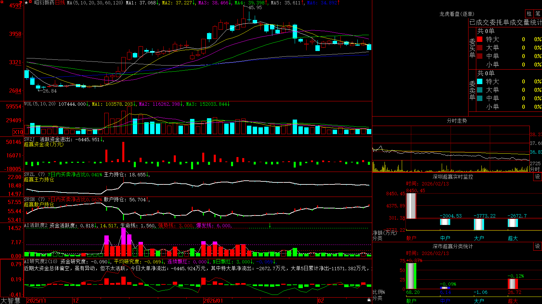The height and width of the screenshot is (304, 542).
Task: Click the 大户 bar labeled -3773.22
Action: (479, 224)
